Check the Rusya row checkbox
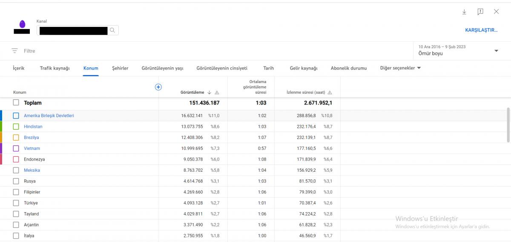This screenshot has height=242, width=511. 16,181
